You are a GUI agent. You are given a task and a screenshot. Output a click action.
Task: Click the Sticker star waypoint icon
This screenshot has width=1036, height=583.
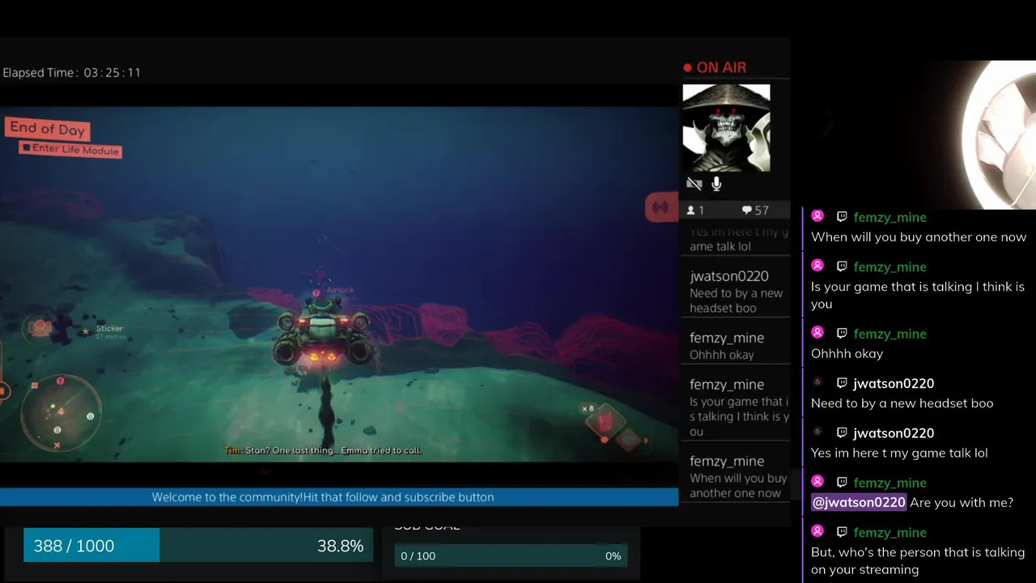coord(85,331)
